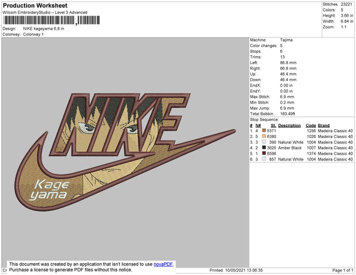Click the Max Jump value 6.9 mm
The height and width of the screenshot is (275, 356).
(287, 108)
